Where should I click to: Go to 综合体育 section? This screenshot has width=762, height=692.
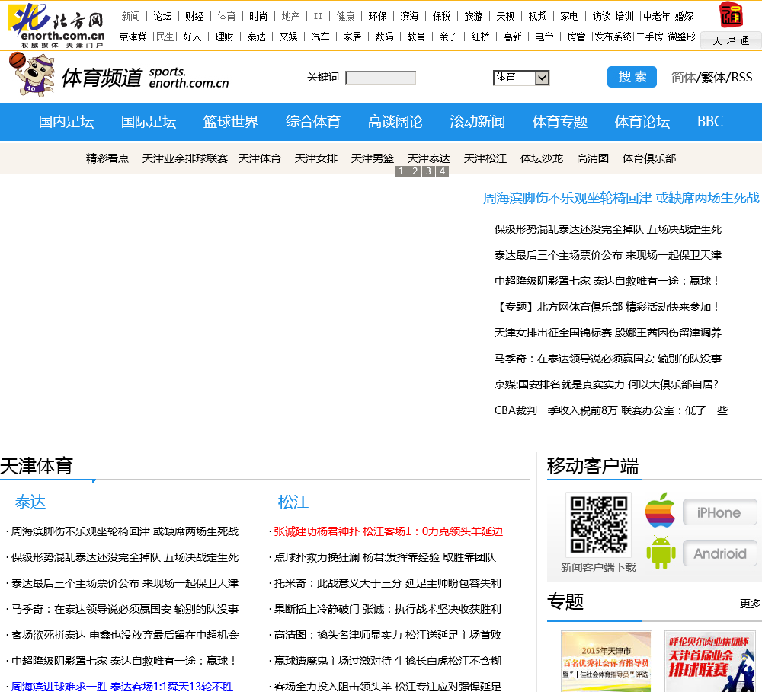(313, 121)
